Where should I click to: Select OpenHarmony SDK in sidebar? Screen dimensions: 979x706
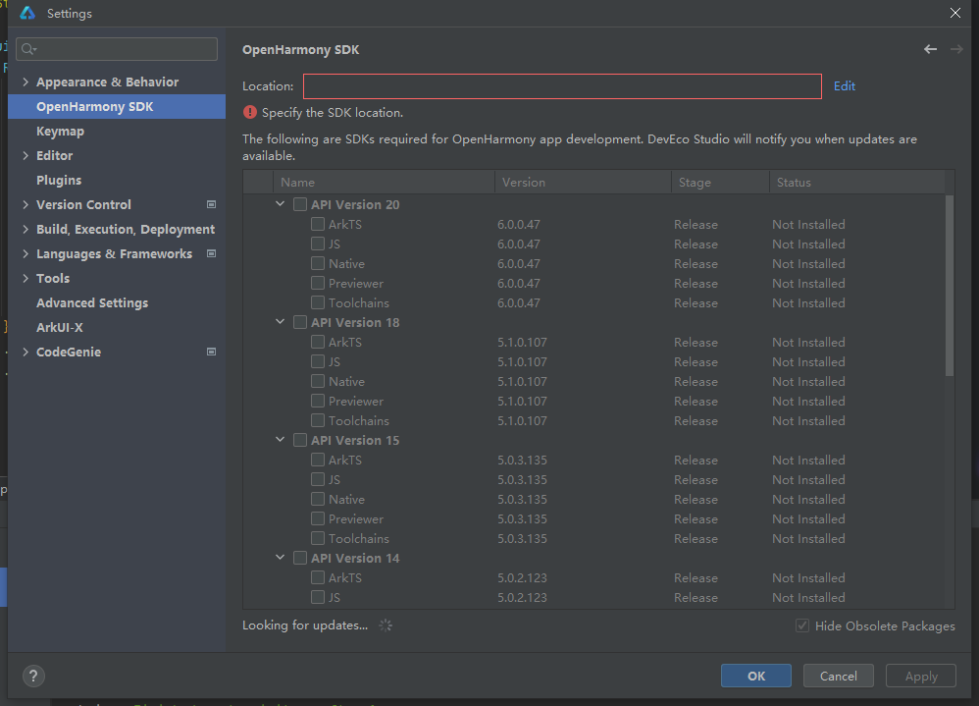[x=117, y=106]
